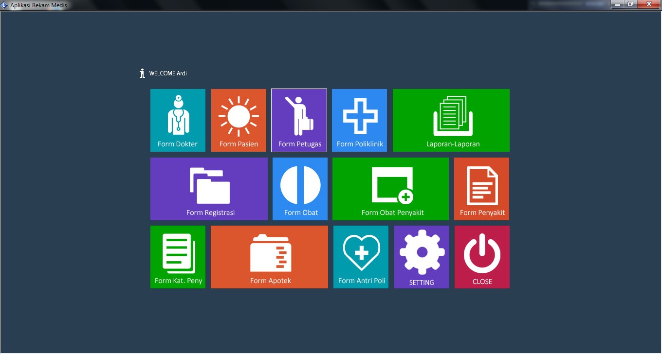Open the Laporan-Laporan reports tile
This screenshot has width=662, height=354.
pyautogui.click(x=451, y=120)
